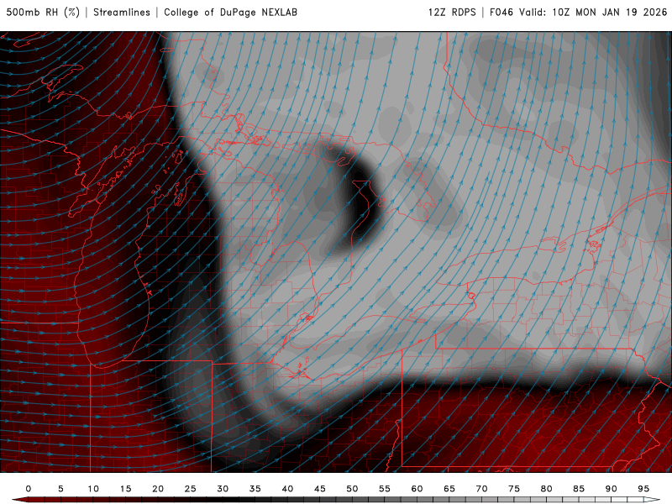672x504 pixels.
Task: Choose the 95 label on the humidity scale
Action: [643, 489]
